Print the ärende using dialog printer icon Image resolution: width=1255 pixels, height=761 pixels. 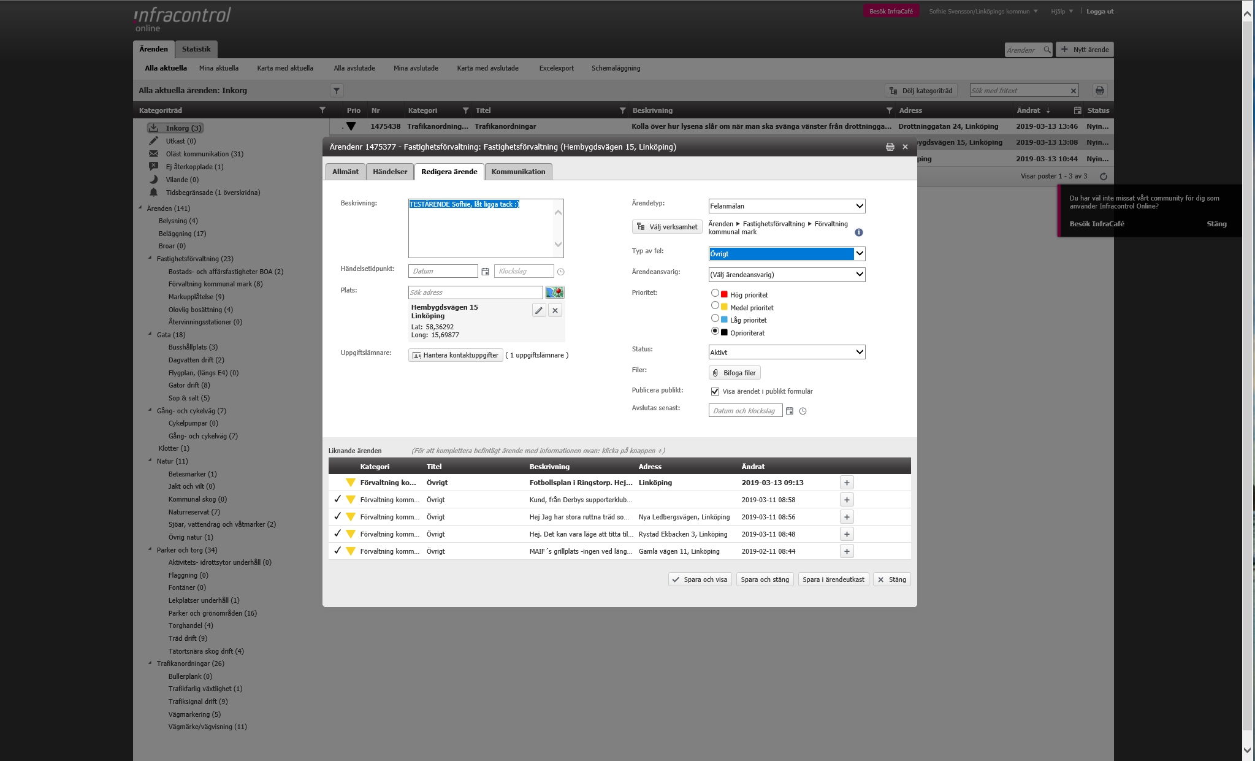pos(890,147)
